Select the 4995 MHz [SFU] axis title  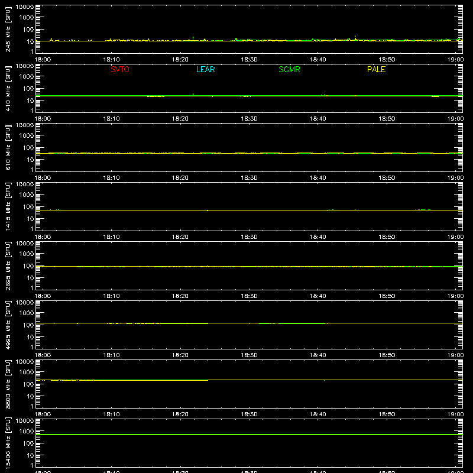coord(8,325)
